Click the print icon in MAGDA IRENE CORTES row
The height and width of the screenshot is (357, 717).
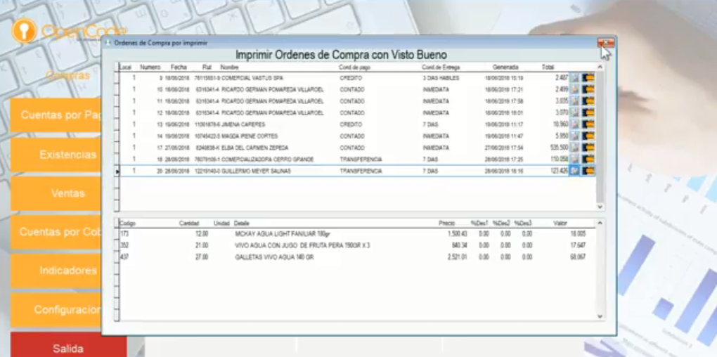click(x=574, y=136)
